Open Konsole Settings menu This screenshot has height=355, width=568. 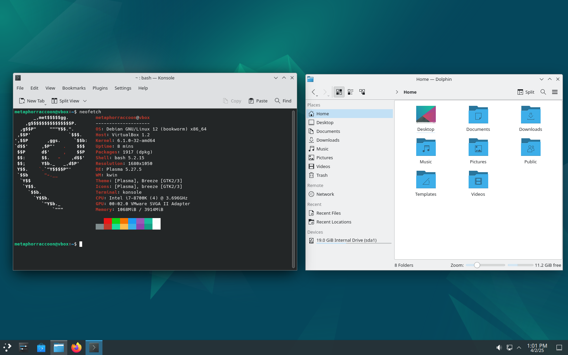click(123, 88)
